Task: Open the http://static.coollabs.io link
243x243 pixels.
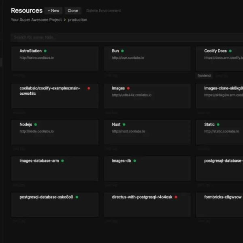Action: [222, 131]
